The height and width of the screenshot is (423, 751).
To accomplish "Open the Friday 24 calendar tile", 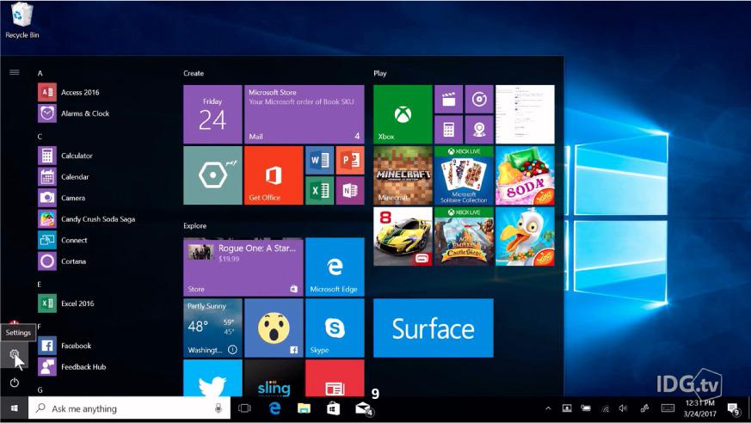I will pyautogui.click(x=212, y=114).
